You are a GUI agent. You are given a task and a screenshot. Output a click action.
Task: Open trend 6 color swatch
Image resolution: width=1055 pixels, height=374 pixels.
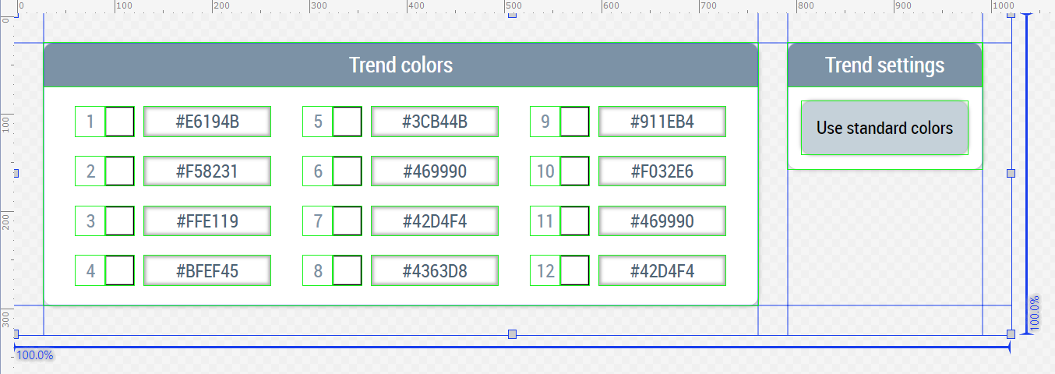click(x=348, y=171)
